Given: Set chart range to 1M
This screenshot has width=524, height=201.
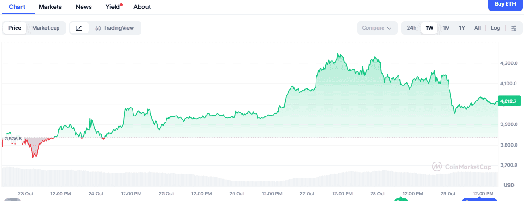Looking at the screenshot, I should pyautogui.click(x=446, y=28).
